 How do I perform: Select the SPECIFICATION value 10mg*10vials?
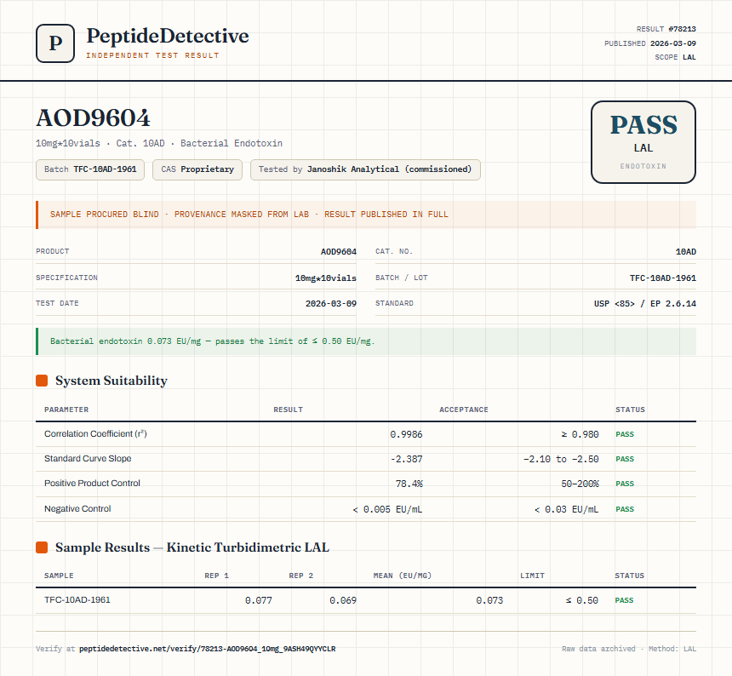(326, 278)
